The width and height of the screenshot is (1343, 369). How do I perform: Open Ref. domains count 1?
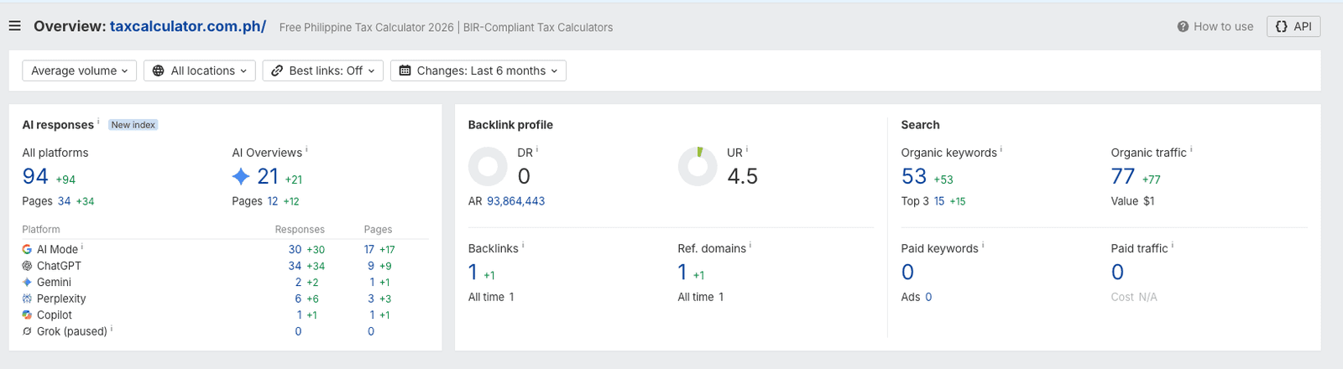(682, 273)
